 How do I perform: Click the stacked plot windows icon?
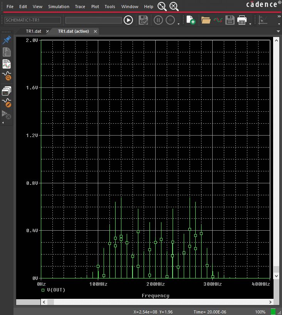7,91
